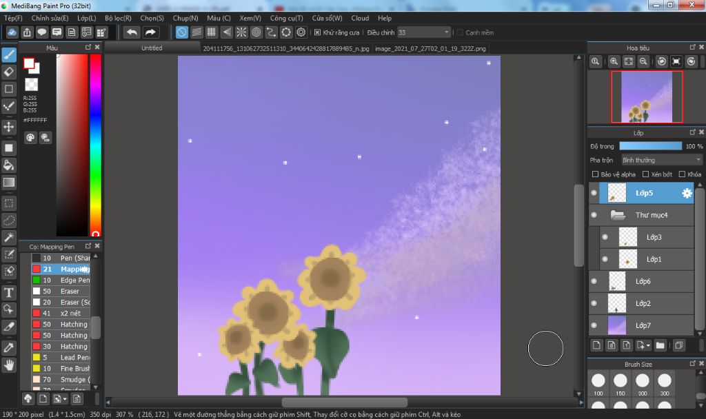Hide the Lớp6 layer visibility
This screenshot has width=706, height=419.
pos(594,281)
